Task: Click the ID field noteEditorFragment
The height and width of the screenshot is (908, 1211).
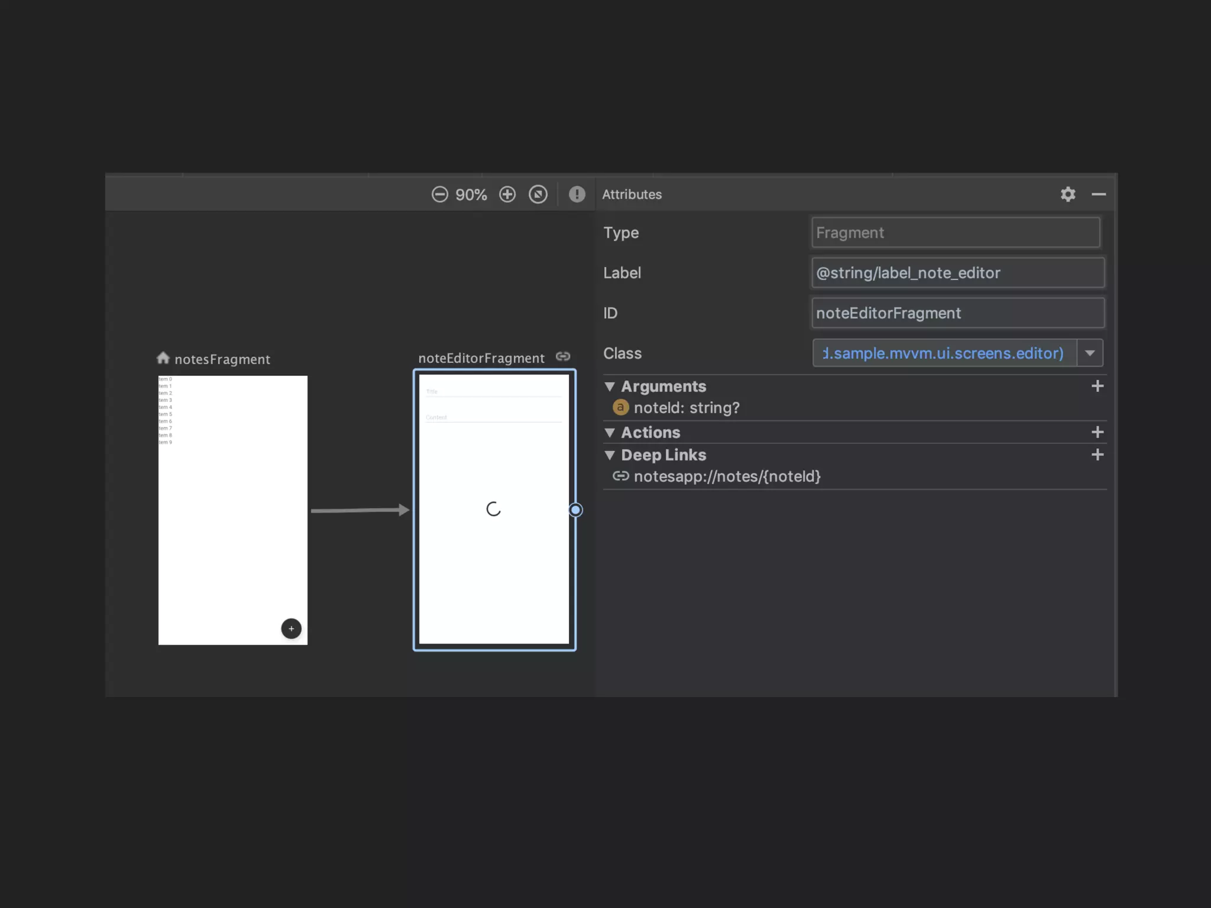Action: [x=957, y=313]
